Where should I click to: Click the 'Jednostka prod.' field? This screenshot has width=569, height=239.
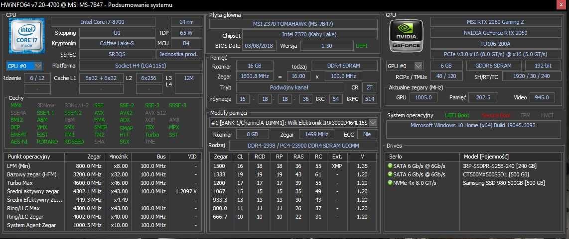179,54
